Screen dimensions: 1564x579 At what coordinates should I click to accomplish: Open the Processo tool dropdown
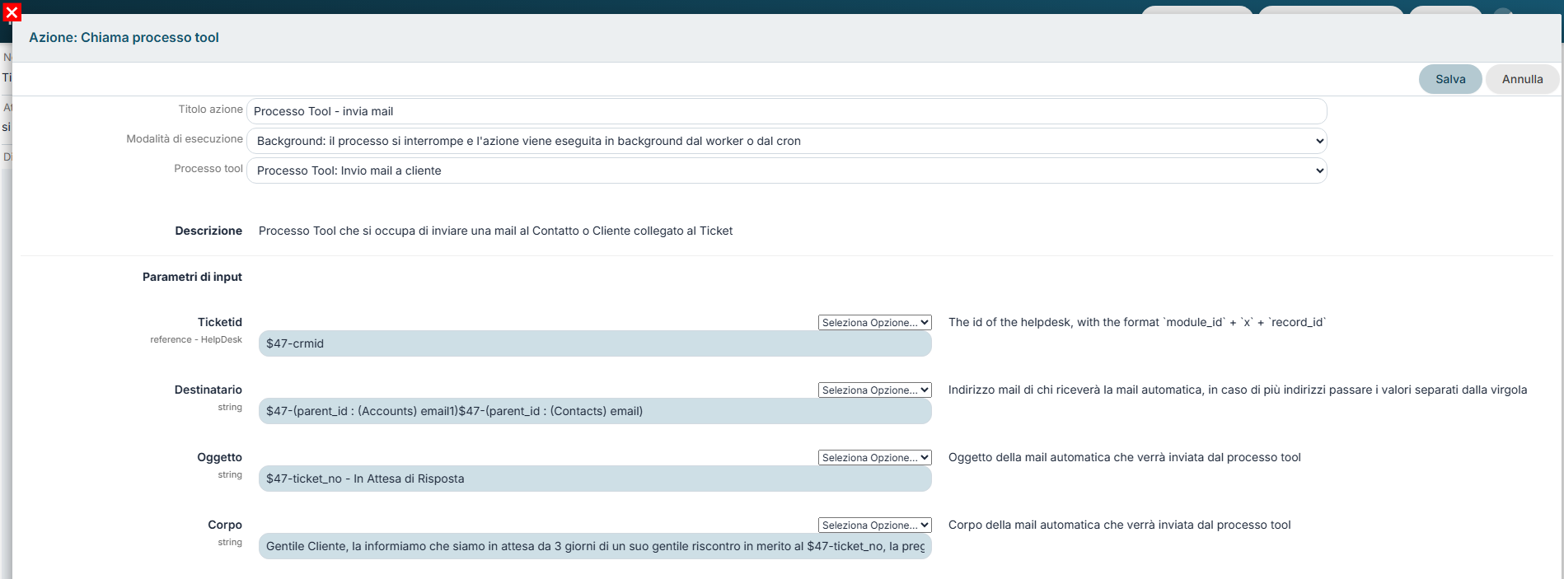(786, 170)
